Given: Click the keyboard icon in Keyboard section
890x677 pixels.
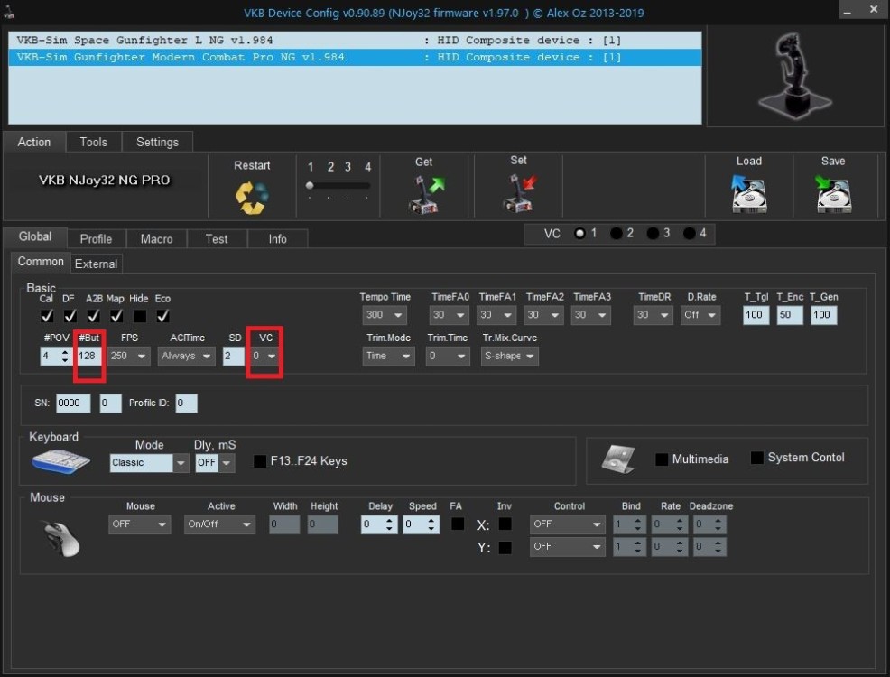Looking at the screenshot, I should [60, 461].
